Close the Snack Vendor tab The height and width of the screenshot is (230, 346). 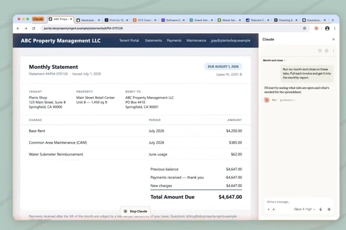pos(212,20)
